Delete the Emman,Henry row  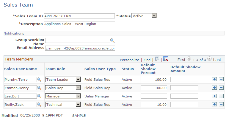(x=221, y=88)
